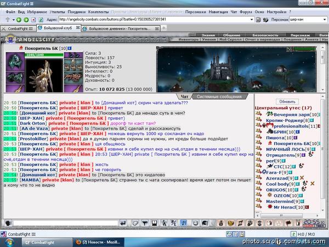Click the red Stop loading icon
This screenshot has height=247, width=329.
pos(33,20)
